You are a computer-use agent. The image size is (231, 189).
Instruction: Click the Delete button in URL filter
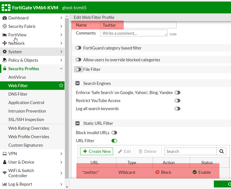147,151
